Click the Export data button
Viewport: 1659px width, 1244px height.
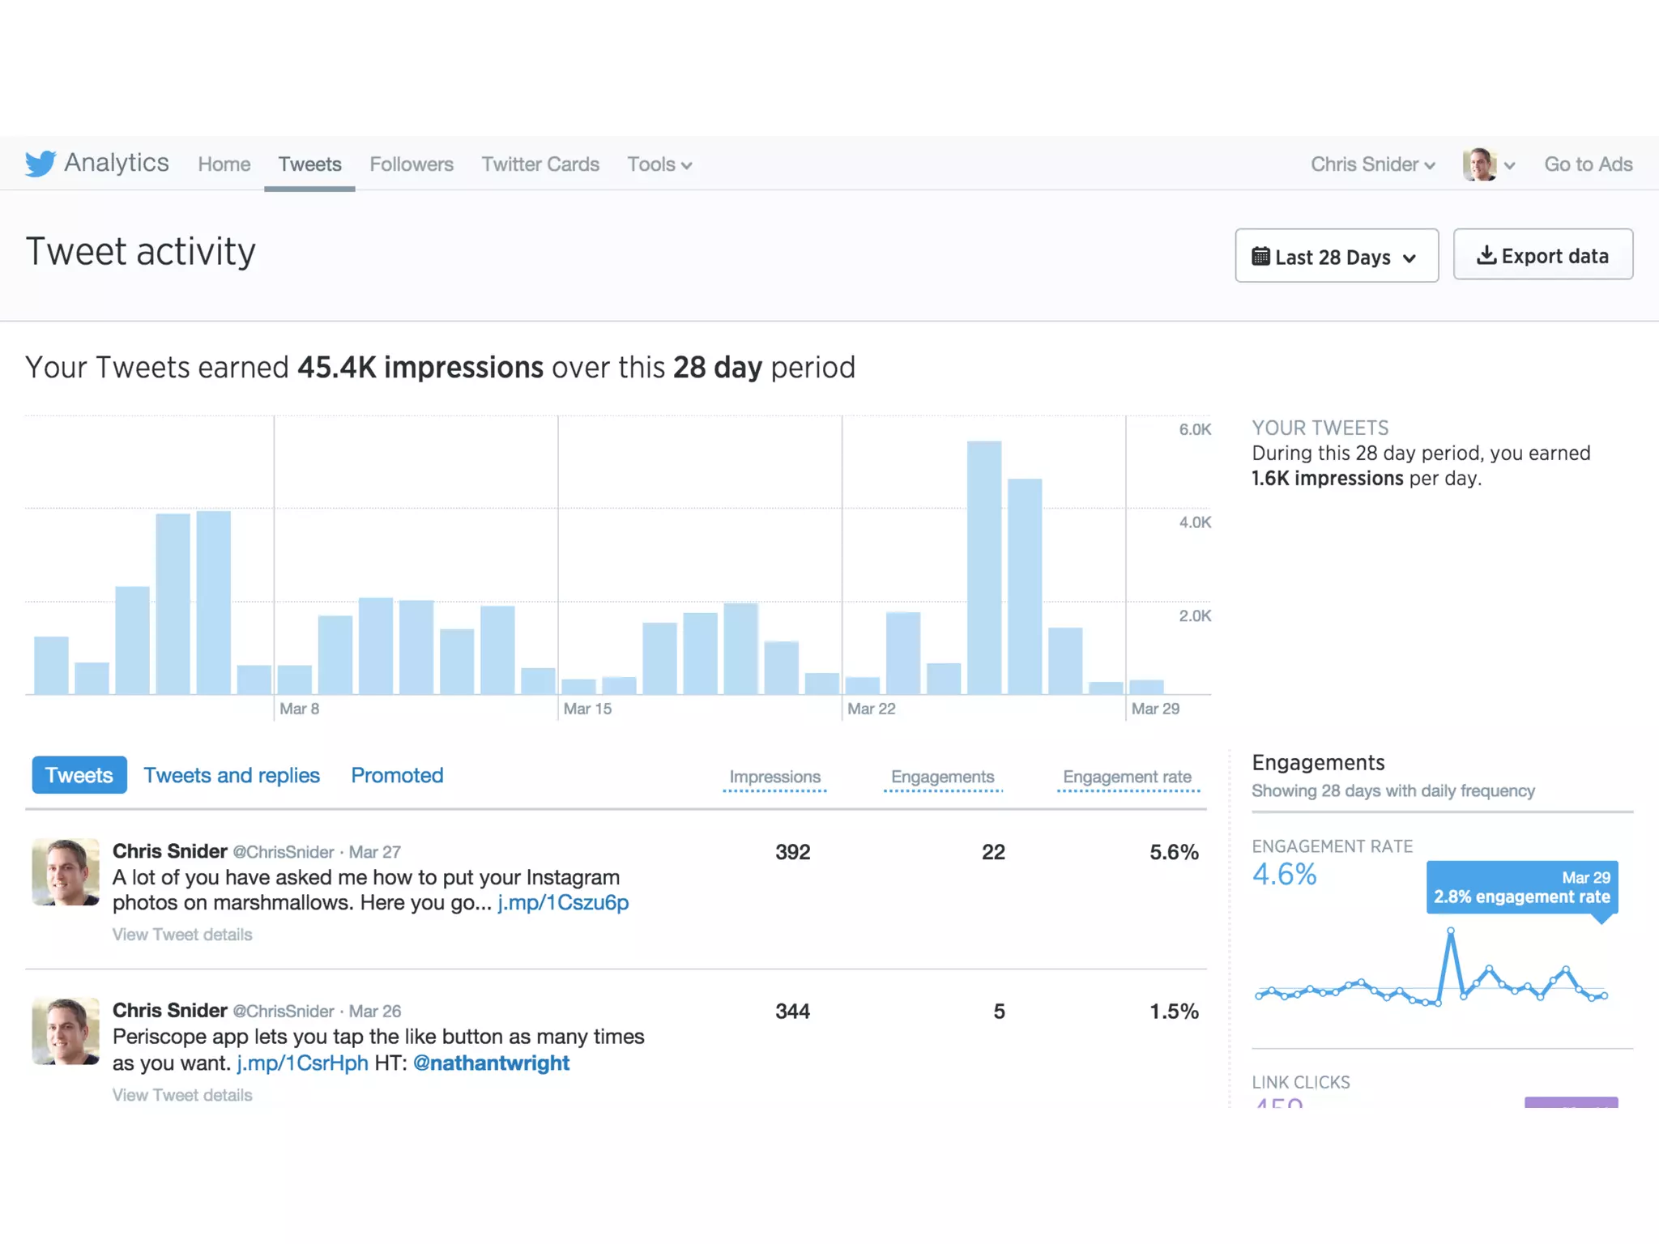1542,256
